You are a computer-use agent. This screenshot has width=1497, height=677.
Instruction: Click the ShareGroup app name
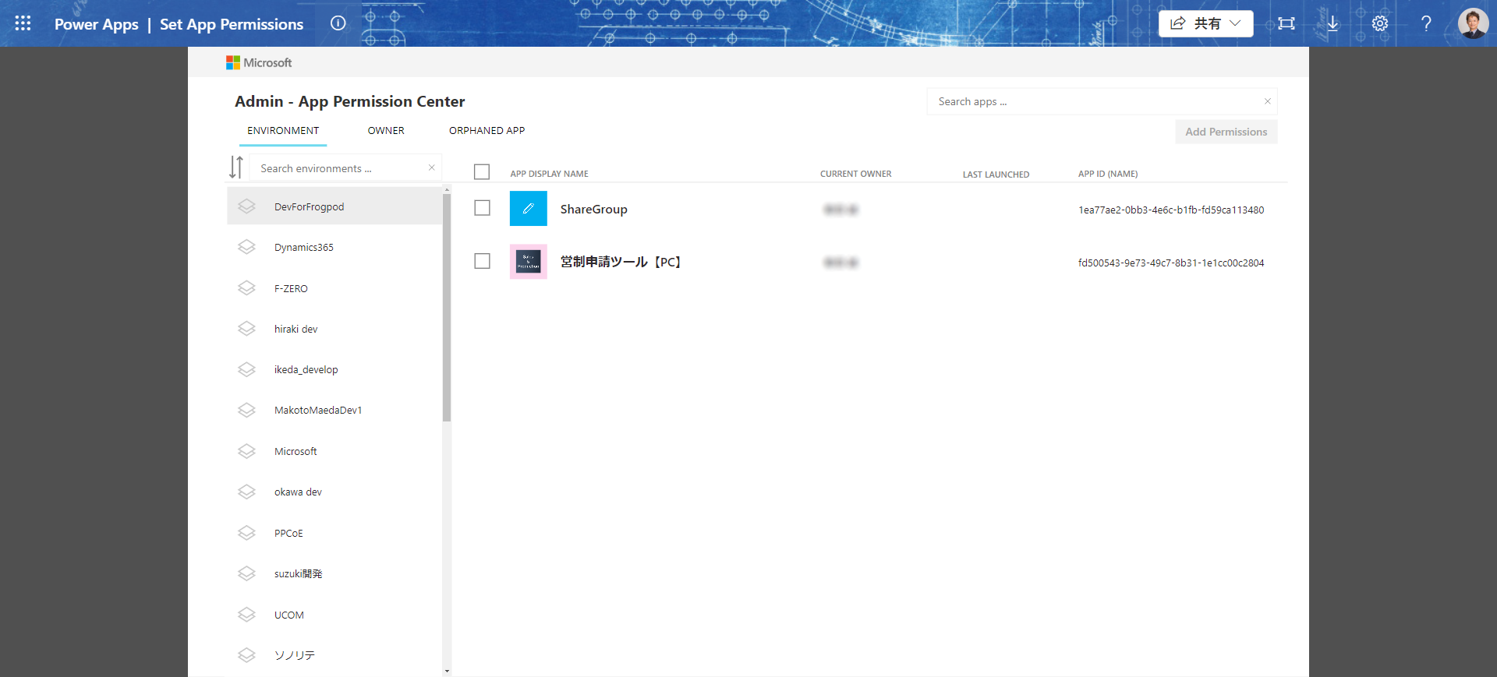[x=593, y=209]
